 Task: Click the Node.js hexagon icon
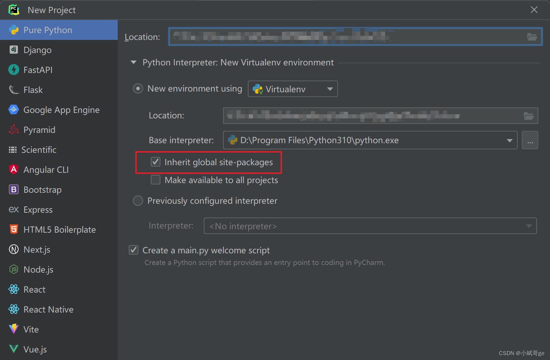pyautogui.click(x=14, y=269)
